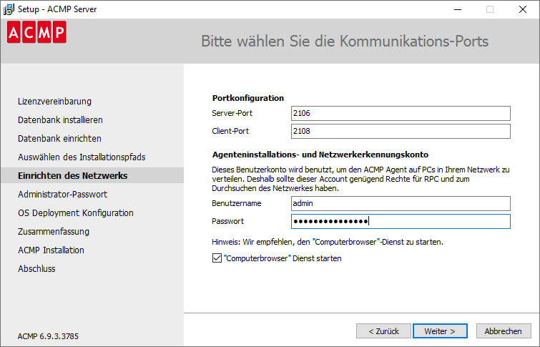
Task: Select the Datenbank installieren step
Action: tap(60, 120)
